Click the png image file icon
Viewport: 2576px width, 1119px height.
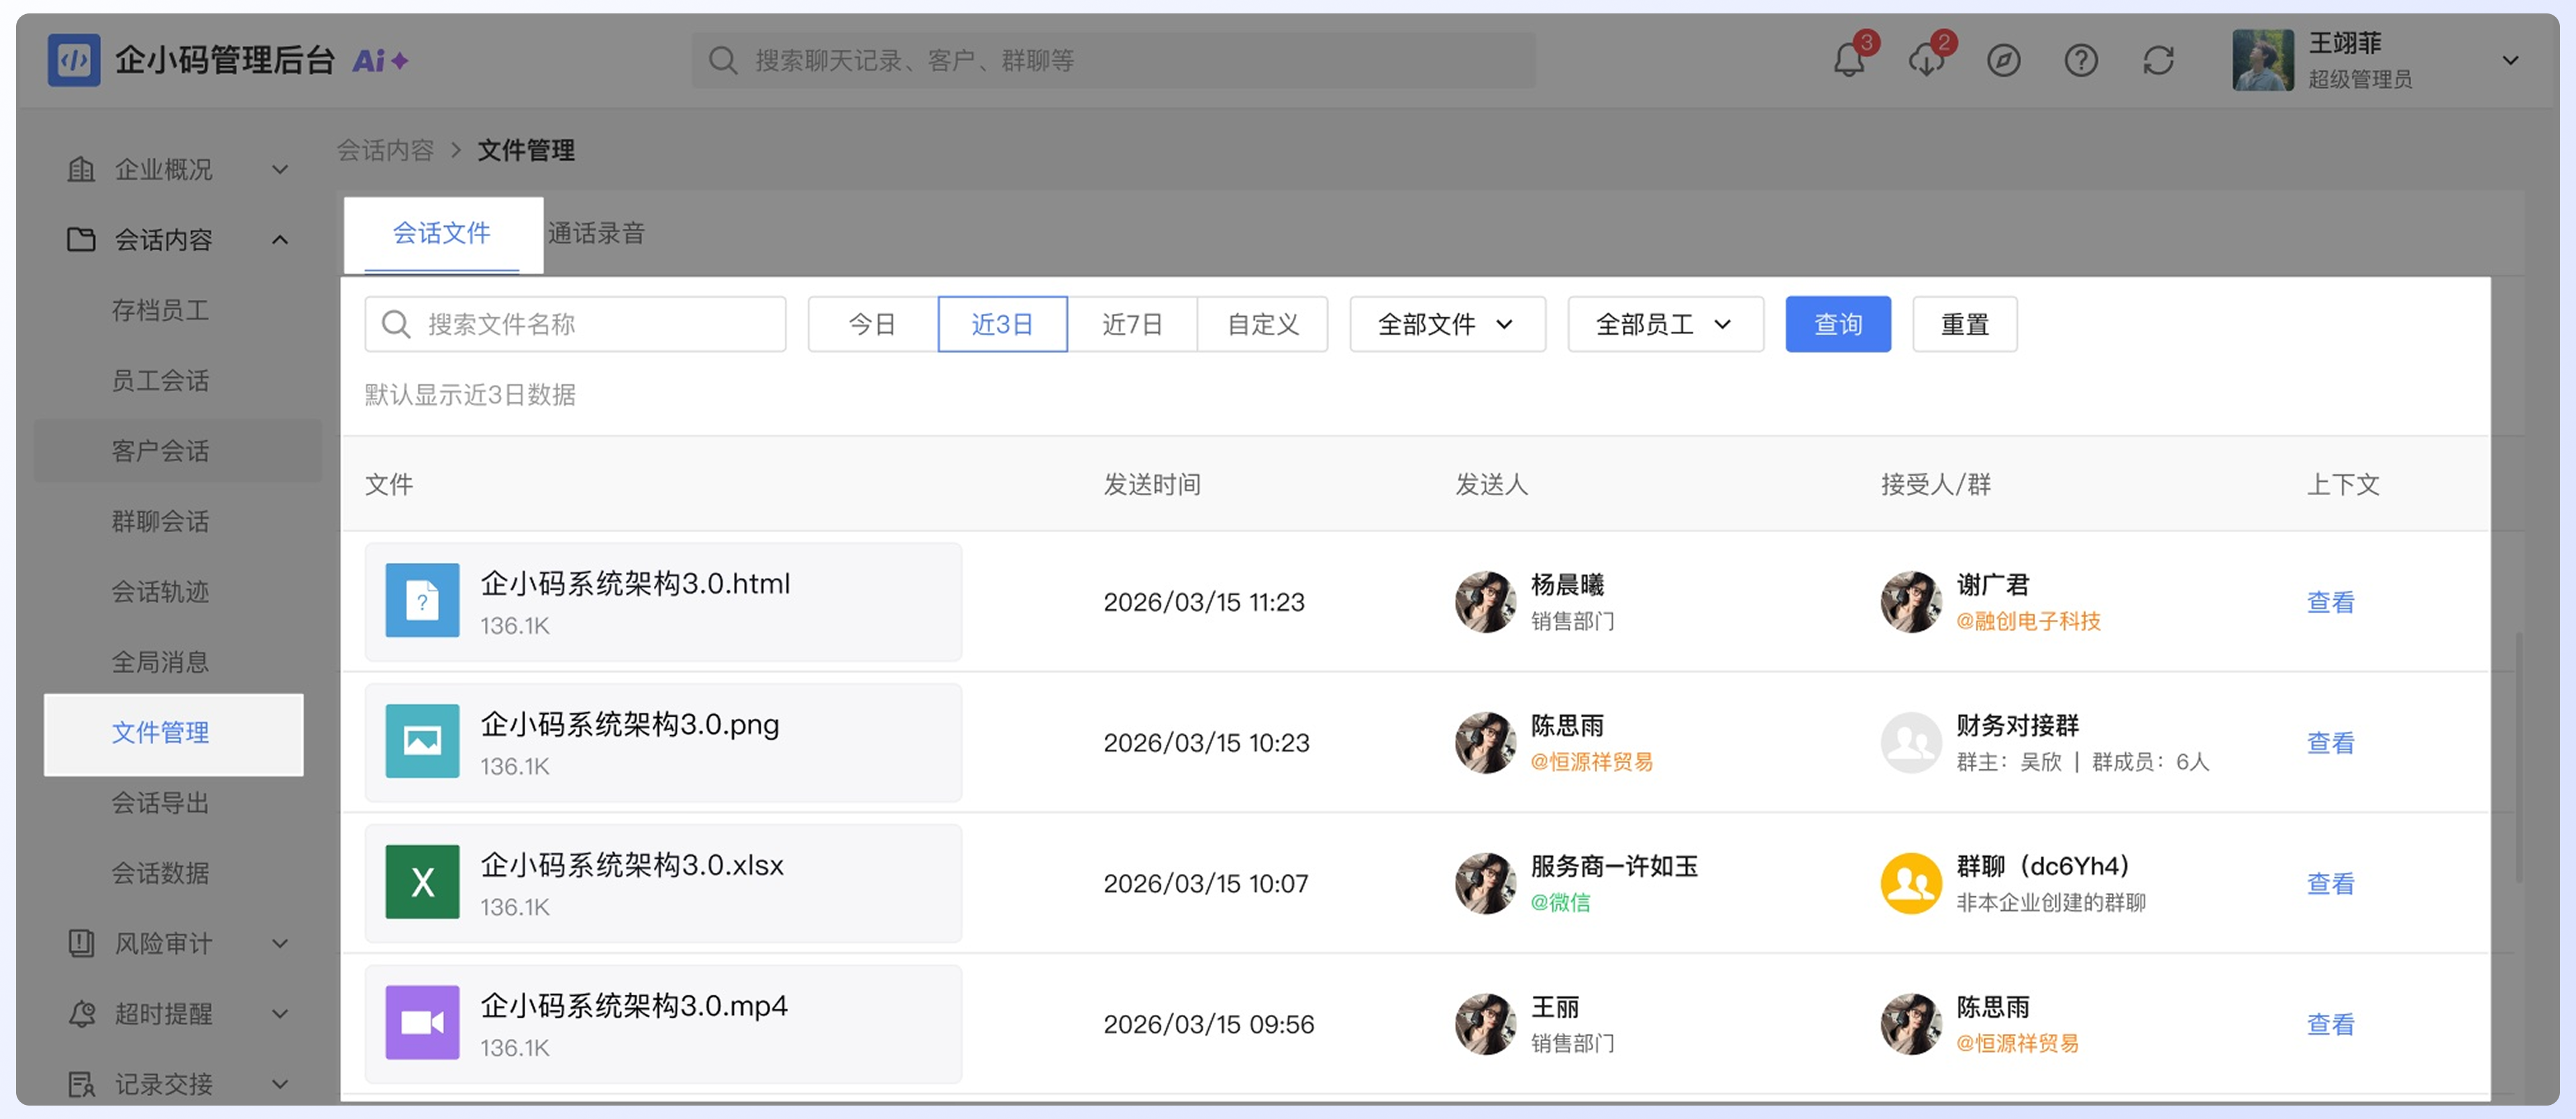422,742
